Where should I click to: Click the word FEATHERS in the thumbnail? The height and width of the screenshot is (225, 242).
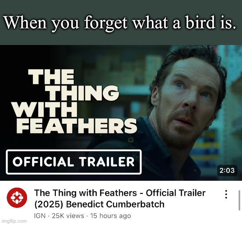point(77,126)
